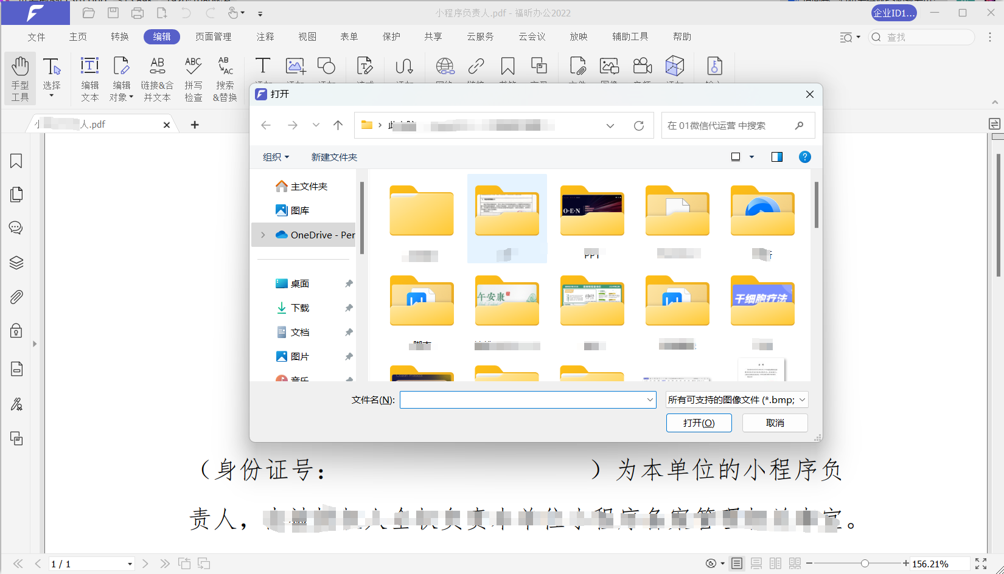Toggle full screen mode in status bar
Image resolution: width=1004 pixels, height=574 pixels.
pyautogui.click(x=981, y=564)
